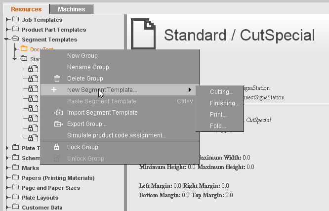Click the Import Segment Template icon
The image size is (329, 211).
click(58, 113)
